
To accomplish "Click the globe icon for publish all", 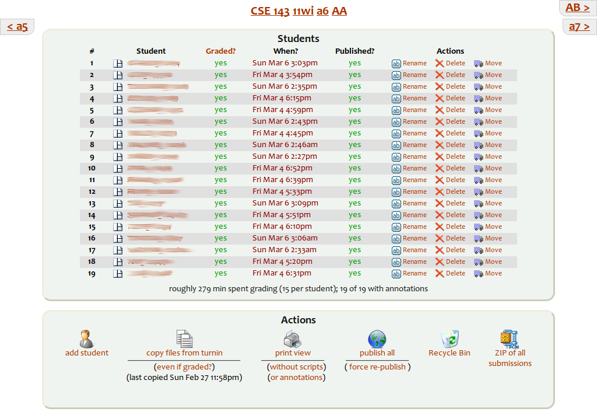I will 377,339.
